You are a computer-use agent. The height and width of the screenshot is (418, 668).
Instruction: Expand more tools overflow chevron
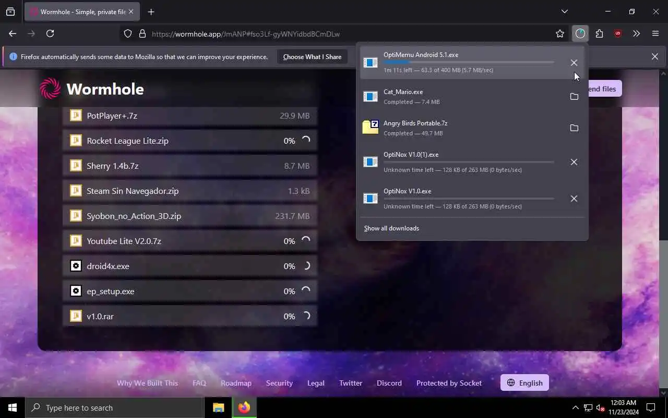(636, 33)
